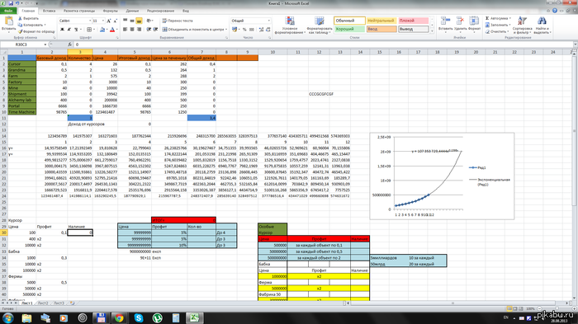
Task: Toggle Wrap Text (Перенос текста)
Action: 178,21
